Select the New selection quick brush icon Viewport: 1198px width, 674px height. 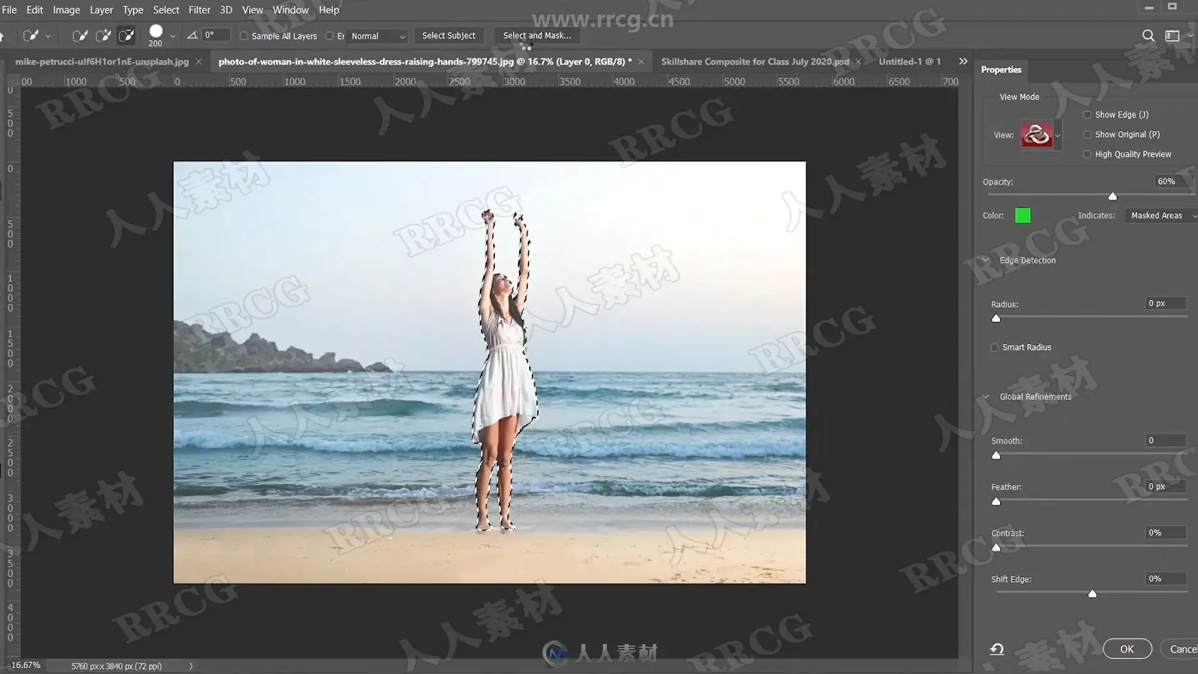tap(79, 36)
